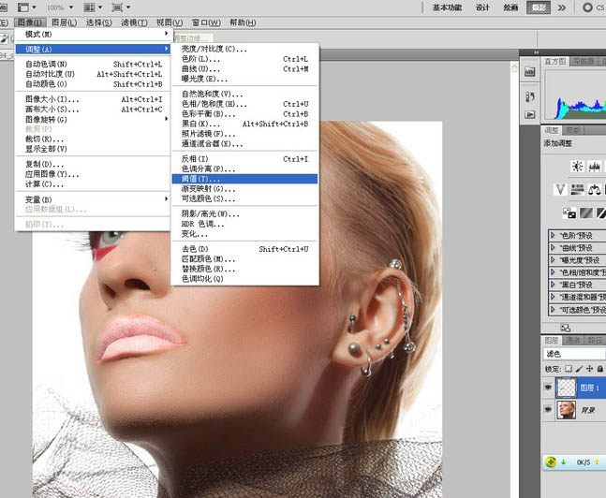Select the 背景 layer thumbnail

click(567, 410)
